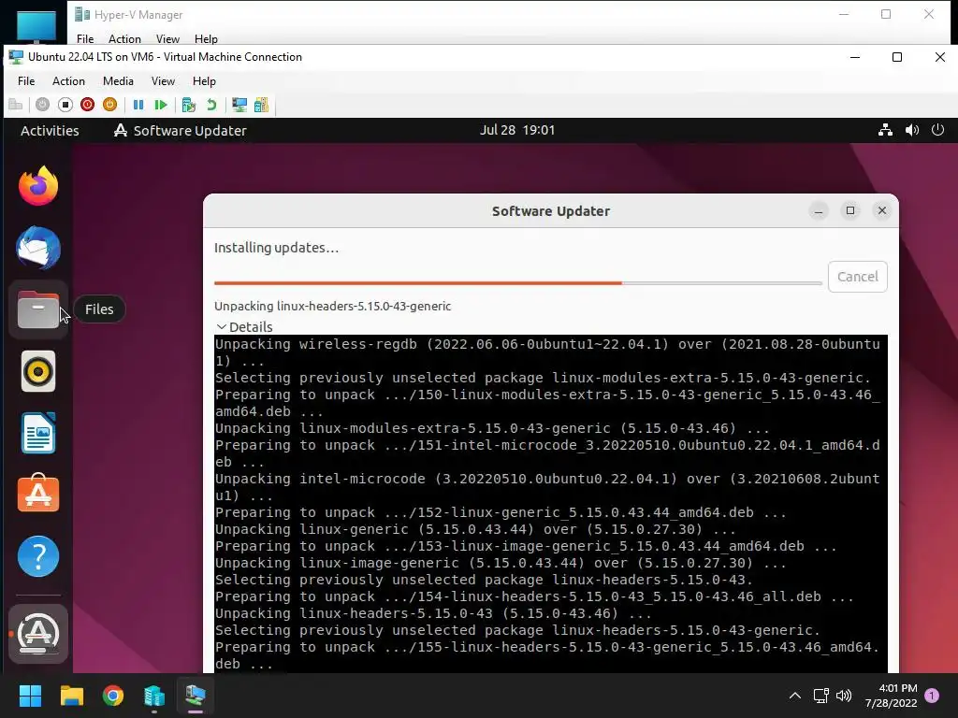Shut down the VM with the red icon
The width and height of the screenshot is (958, 718).
pyautogui.click(x=87, y=105)
